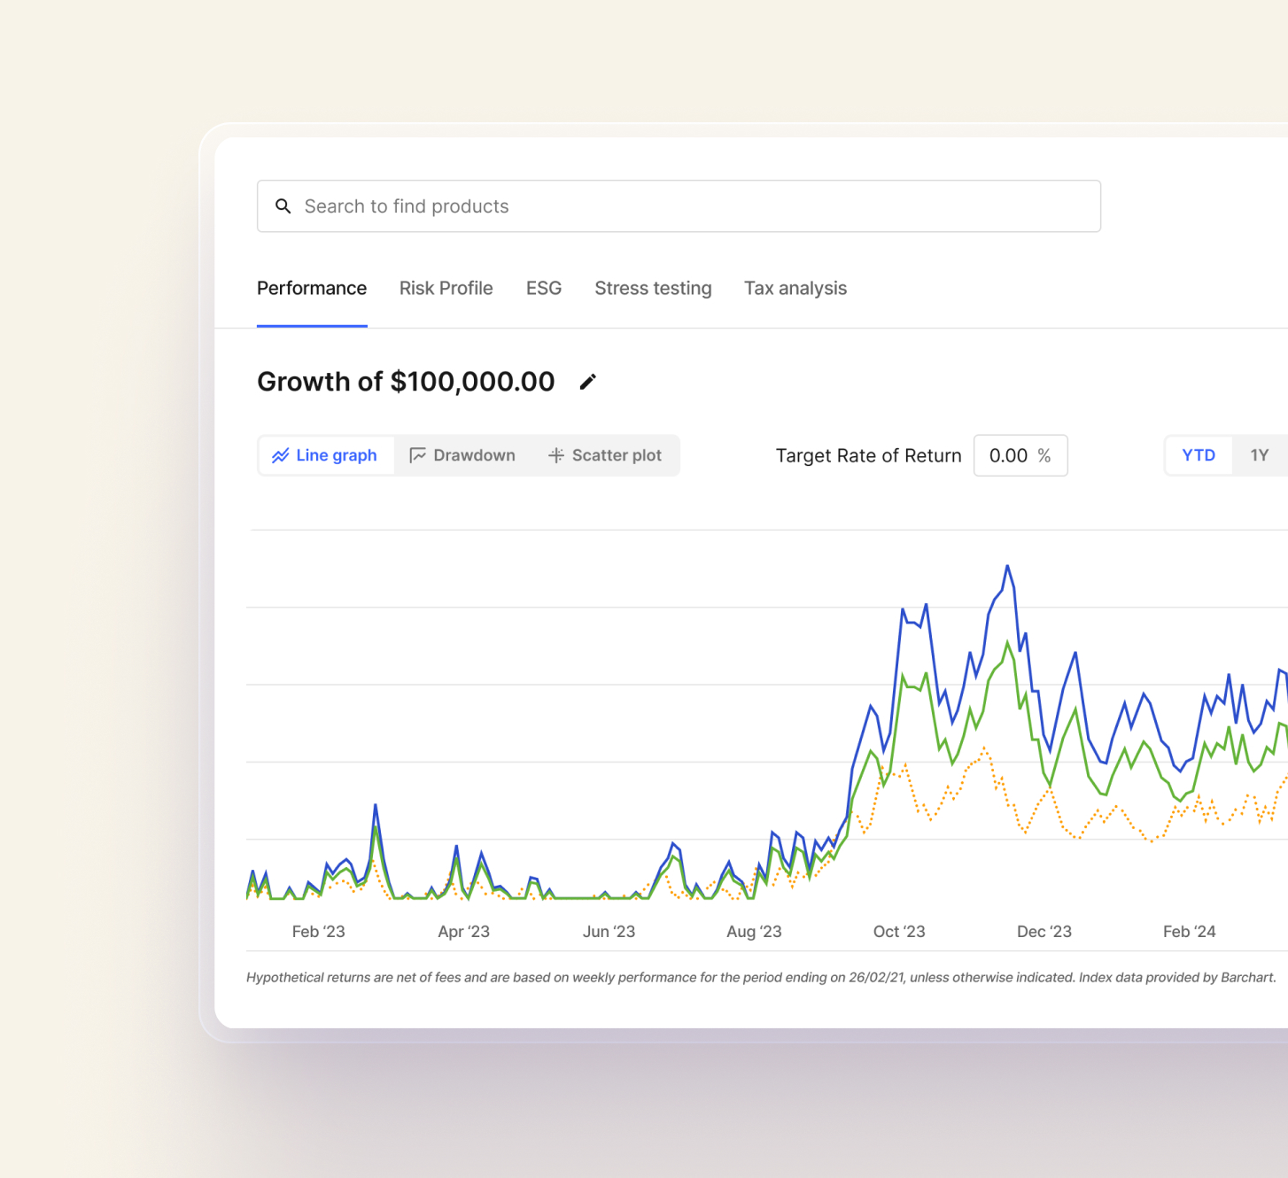Click the highest peak of blue line

tap(1007, 566)
